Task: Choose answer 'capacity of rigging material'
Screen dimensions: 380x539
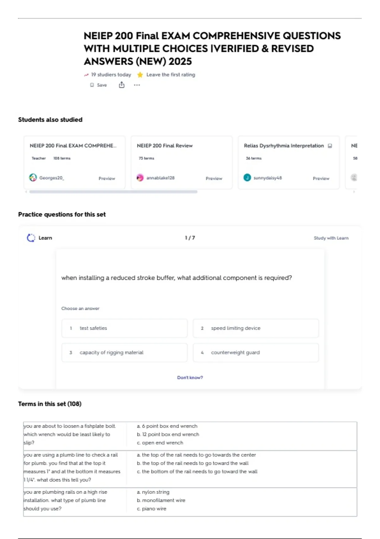Action: 124,353
